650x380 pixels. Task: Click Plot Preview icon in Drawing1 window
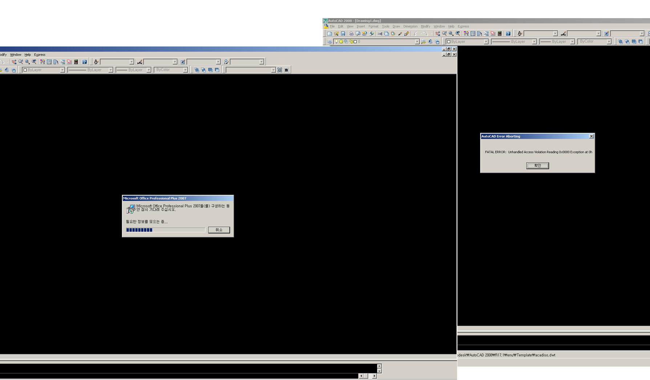[x=358, y=34]
